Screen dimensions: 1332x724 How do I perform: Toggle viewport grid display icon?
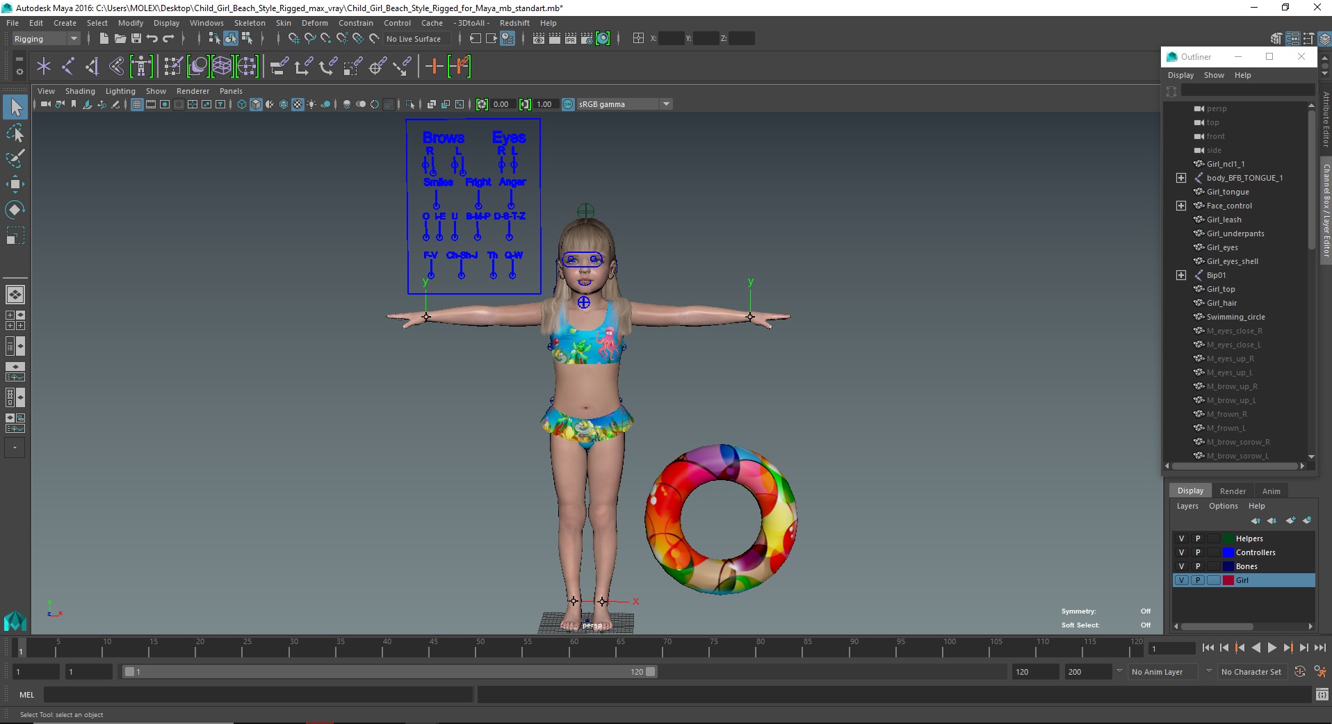click(x=137, y=104)
